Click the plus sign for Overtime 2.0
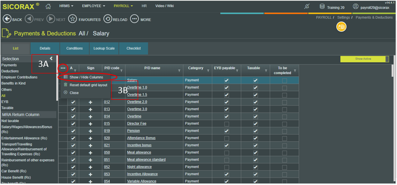Viewport: 397px width, 185px height. [91, 102]
